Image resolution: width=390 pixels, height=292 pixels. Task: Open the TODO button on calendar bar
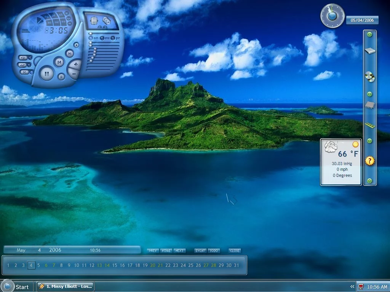click(x=214, y=251)
